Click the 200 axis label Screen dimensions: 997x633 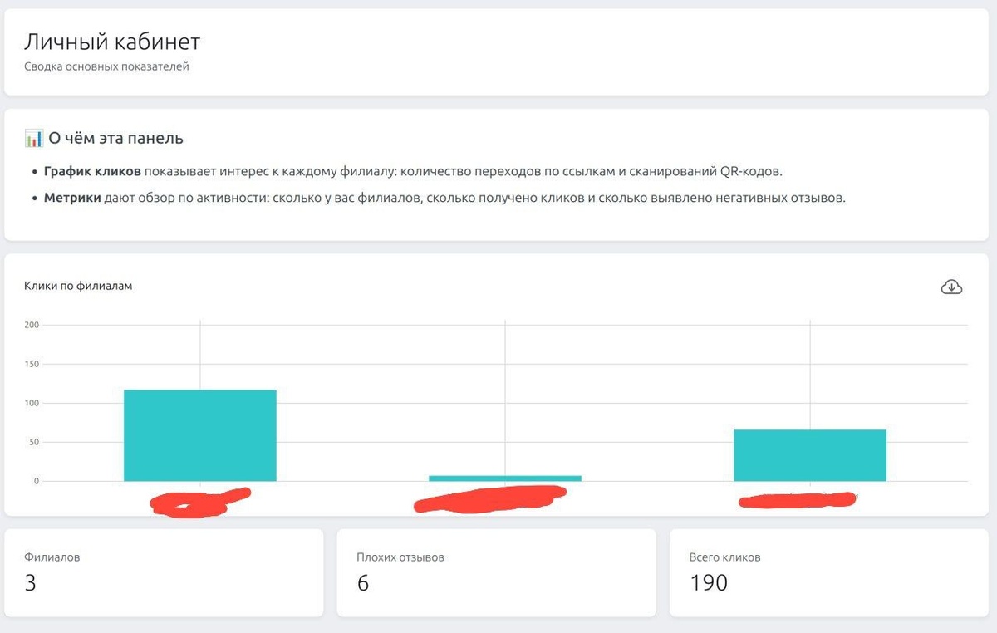click(x=32, y=325)
